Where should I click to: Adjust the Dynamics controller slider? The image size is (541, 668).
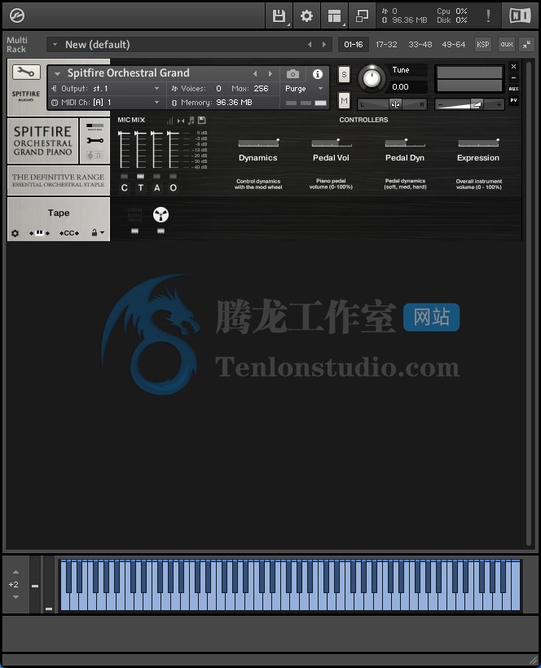pos(258,143)
